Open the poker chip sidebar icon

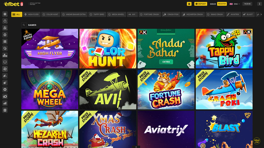[x=5, y=48]
